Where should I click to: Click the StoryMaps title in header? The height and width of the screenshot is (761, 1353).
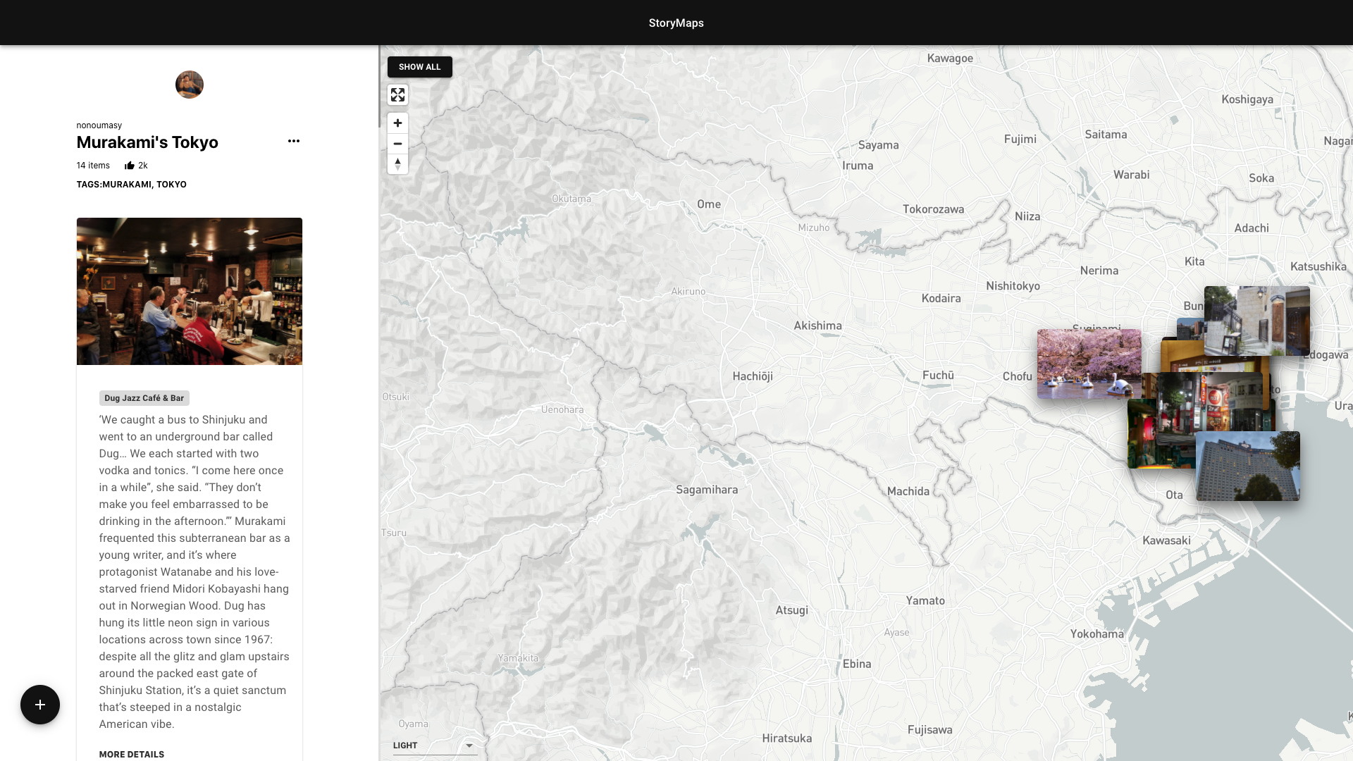[676, 23]
